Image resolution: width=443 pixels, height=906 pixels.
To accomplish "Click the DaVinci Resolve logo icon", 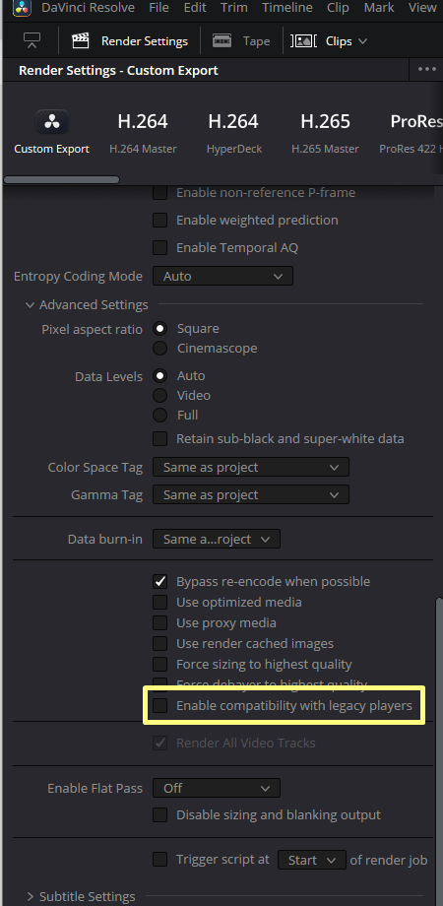I will (x=22, y=8).
